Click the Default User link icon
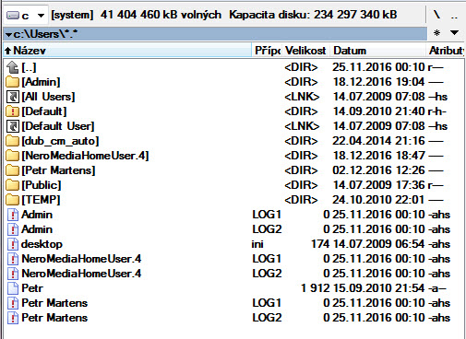 tap(13, 126)
